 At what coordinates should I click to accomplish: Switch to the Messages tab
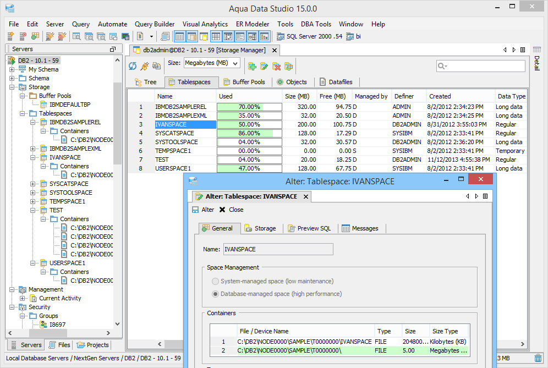(x=360, y=228)
